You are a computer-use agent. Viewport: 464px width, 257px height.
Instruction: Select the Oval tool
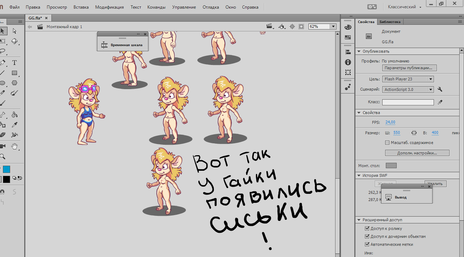point(2,83)
